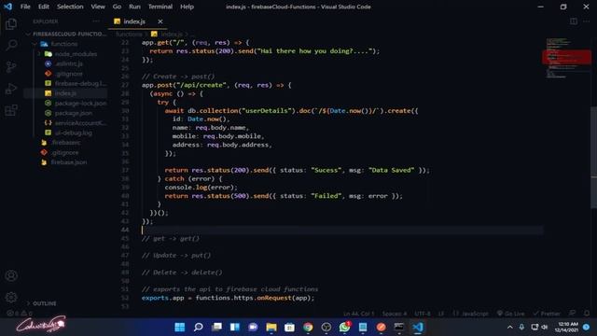Open the editor More Actions ellipsis
The height and width of the screenshot is (336, 597).
587,21
